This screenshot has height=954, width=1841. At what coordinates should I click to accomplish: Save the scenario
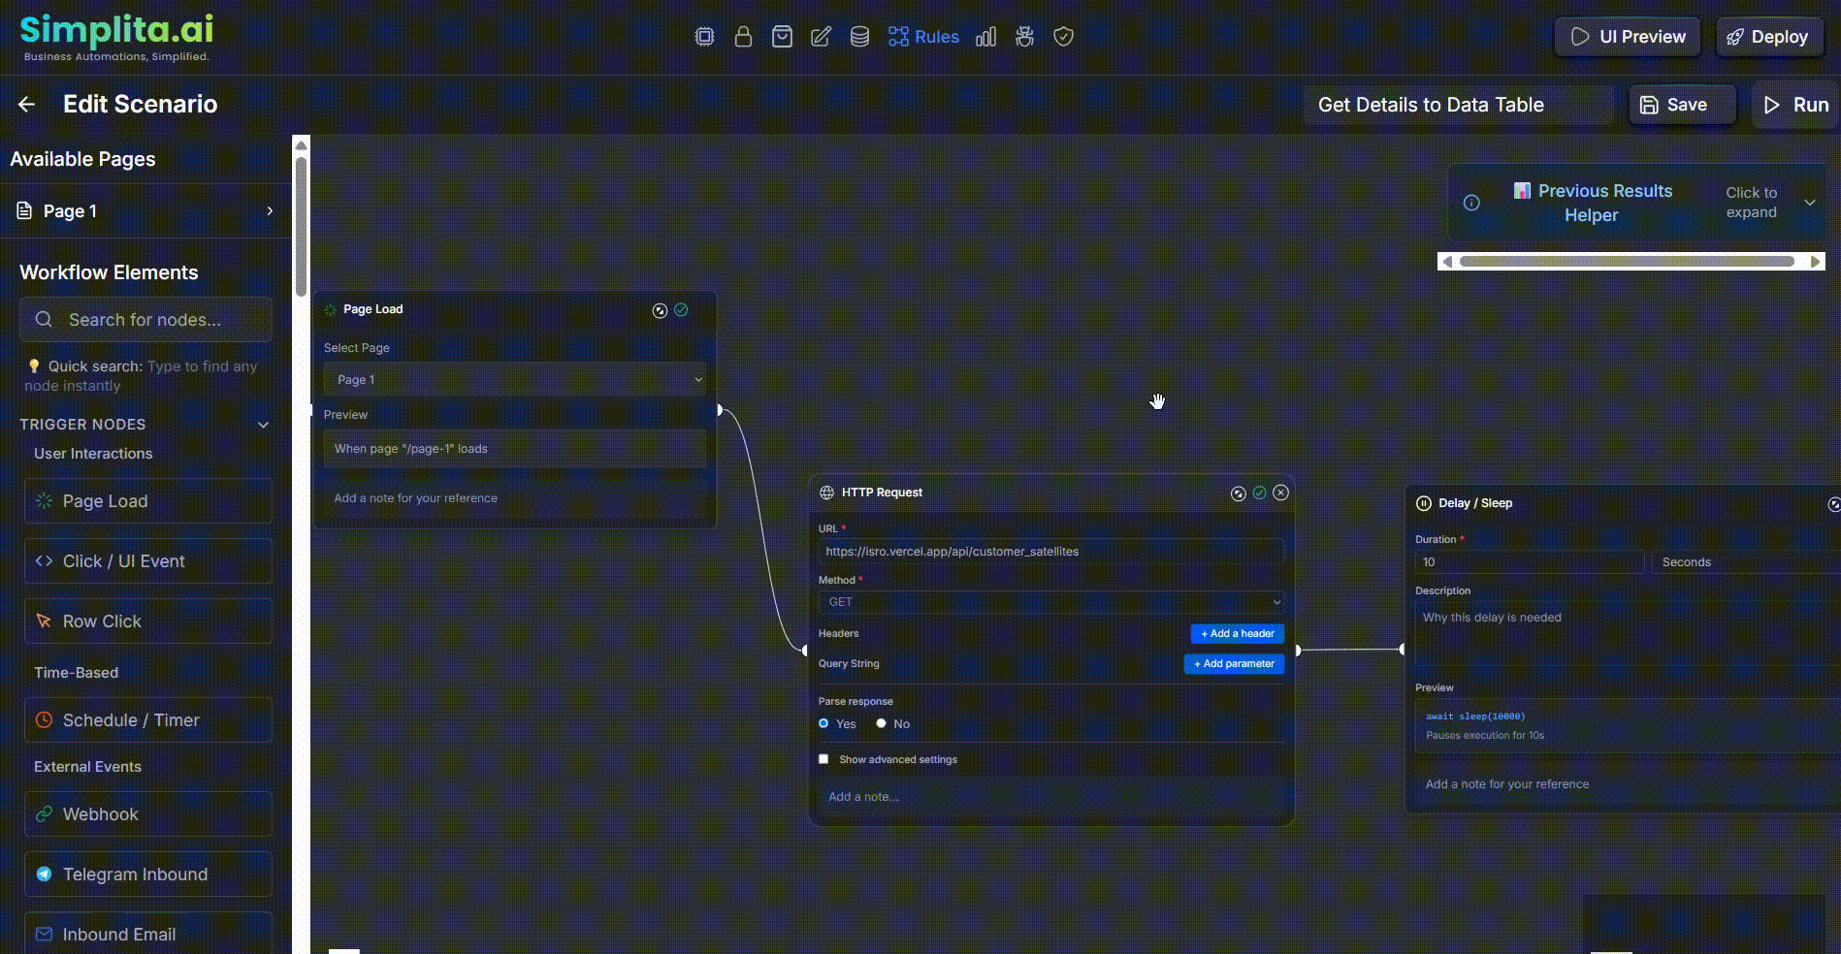[1681, 105]
